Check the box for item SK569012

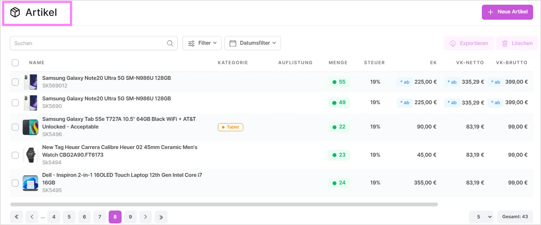(x=15, y=82)
